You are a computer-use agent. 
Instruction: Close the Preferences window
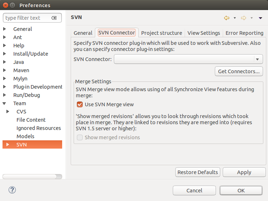5,5
